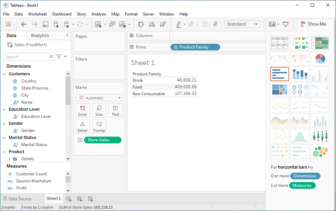
Task: Open the dropdown arrow next to the filter icon
Action: tap(65, 57)
